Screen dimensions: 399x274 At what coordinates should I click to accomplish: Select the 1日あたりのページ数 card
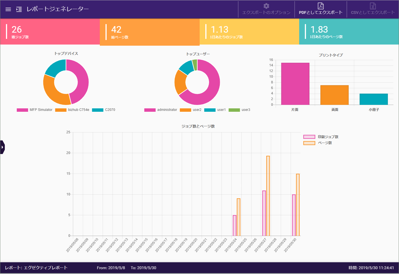tap(349, 32)
